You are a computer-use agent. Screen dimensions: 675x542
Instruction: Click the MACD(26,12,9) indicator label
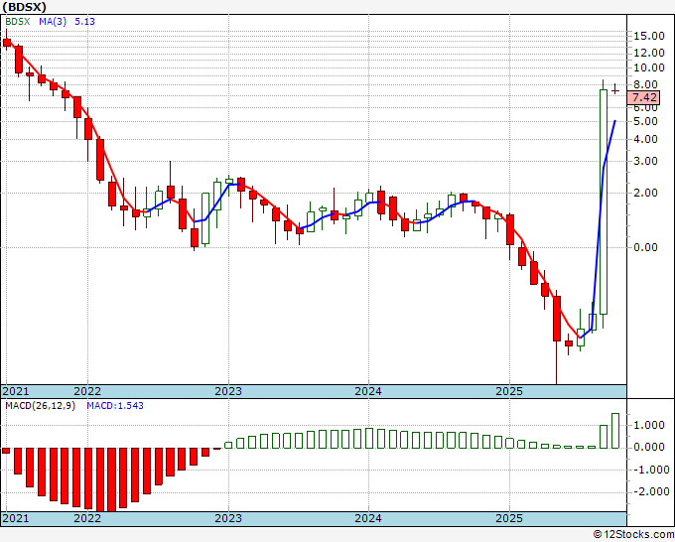click(x=40, y=406)
